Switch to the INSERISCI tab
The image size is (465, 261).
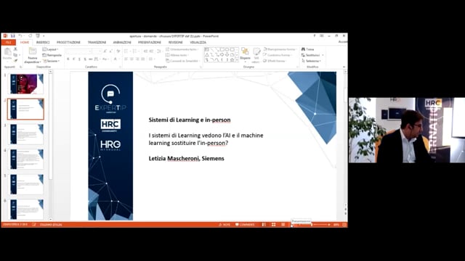pyautogui.click(x=43, y=43)
